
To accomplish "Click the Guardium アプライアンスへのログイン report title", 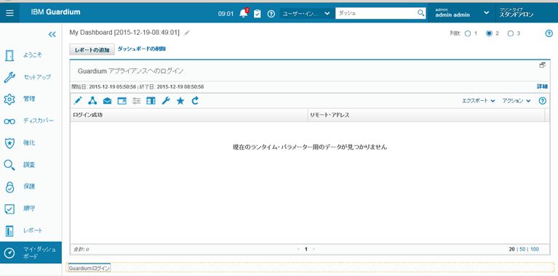I will (130, 71).
